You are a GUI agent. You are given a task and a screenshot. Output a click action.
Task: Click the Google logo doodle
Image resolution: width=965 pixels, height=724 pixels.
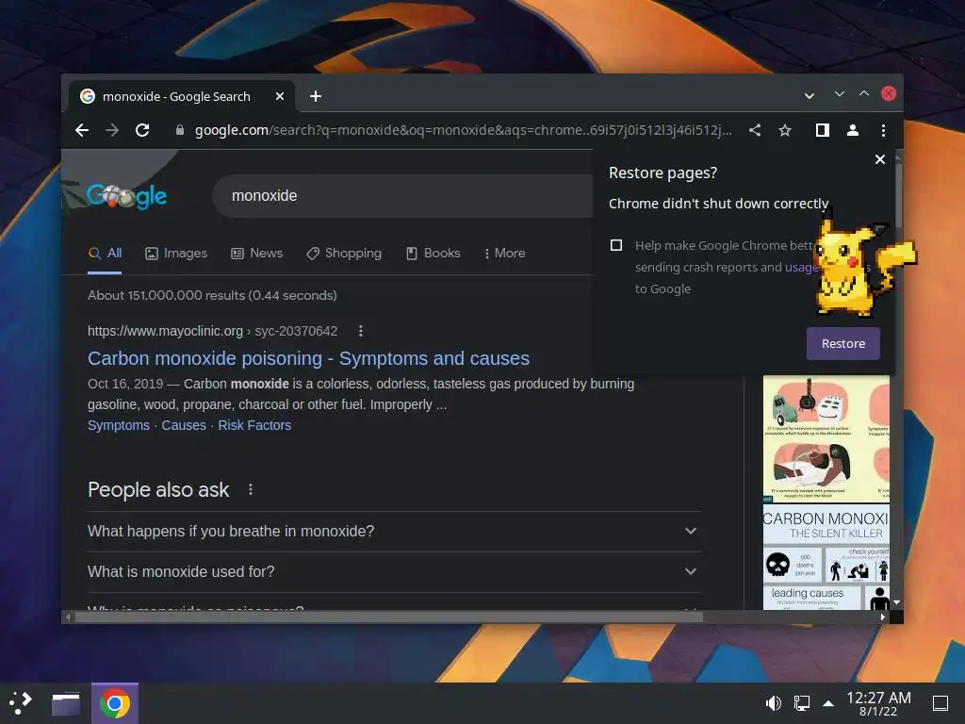(x=126, y=196)
